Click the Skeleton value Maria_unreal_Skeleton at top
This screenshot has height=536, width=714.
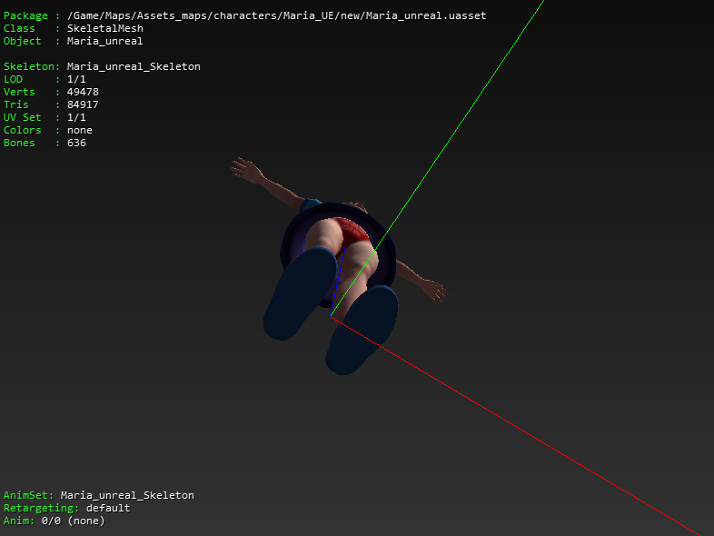pos(134,66)
